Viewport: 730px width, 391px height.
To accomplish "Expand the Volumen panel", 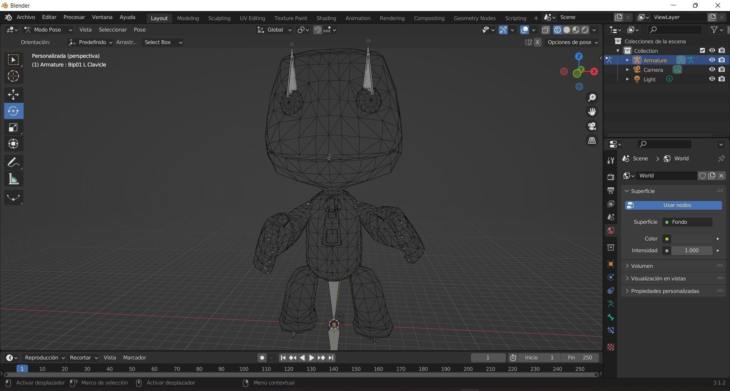I will [673, 266].
